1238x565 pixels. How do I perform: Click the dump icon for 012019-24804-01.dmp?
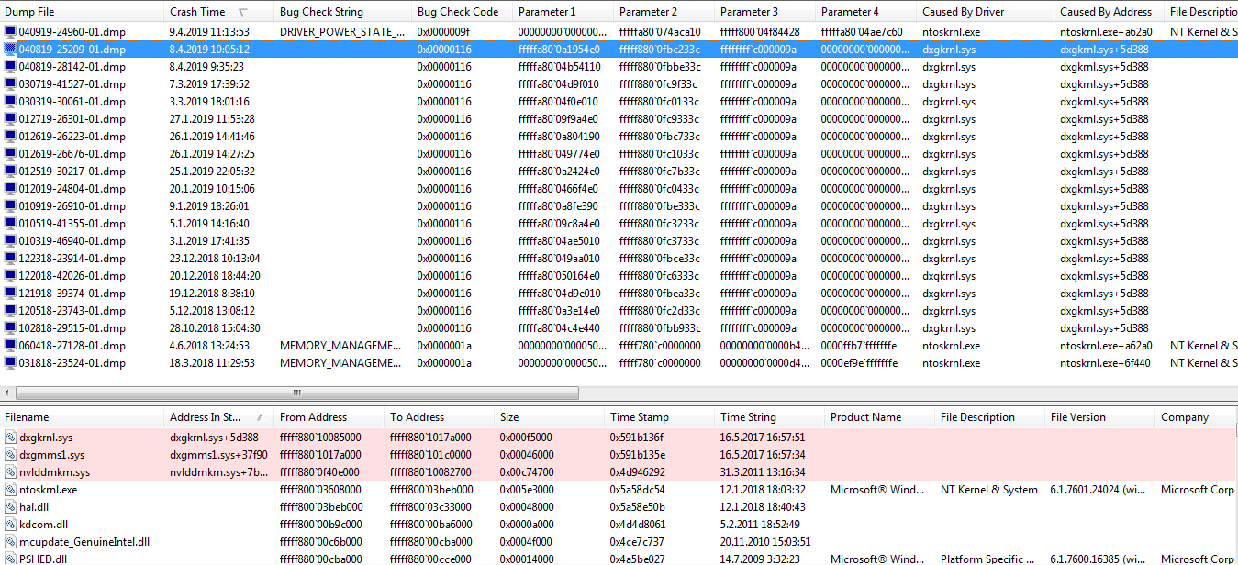10,189
